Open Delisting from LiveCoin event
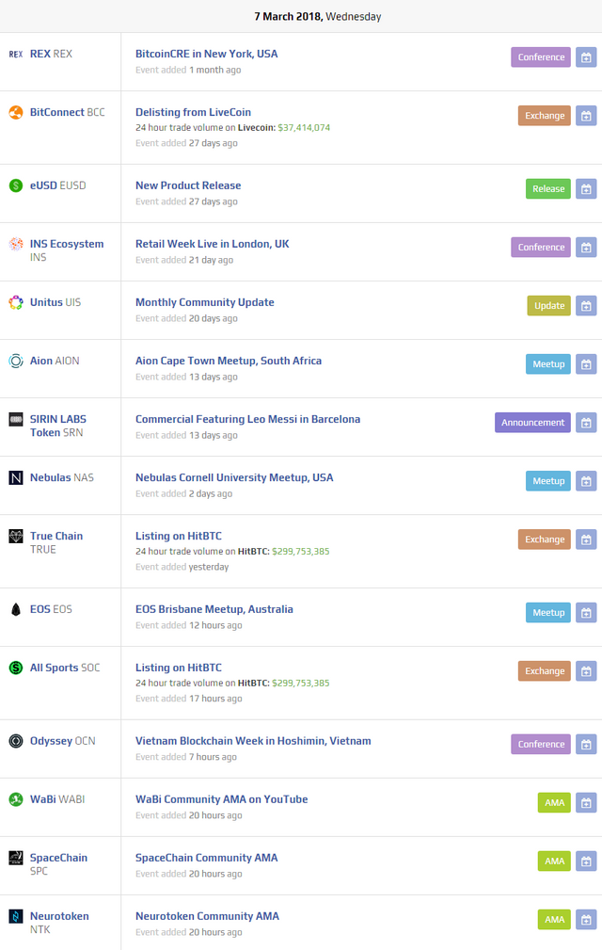This screenshot has height=950, width=602. coord(193,112)
